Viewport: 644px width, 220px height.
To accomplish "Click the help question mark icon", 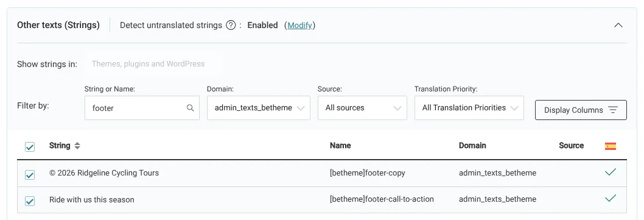I will point(231,26).
